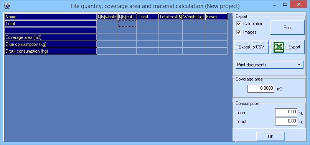Close the calculation window
The image size is (310, 145).
coord(298,4)
